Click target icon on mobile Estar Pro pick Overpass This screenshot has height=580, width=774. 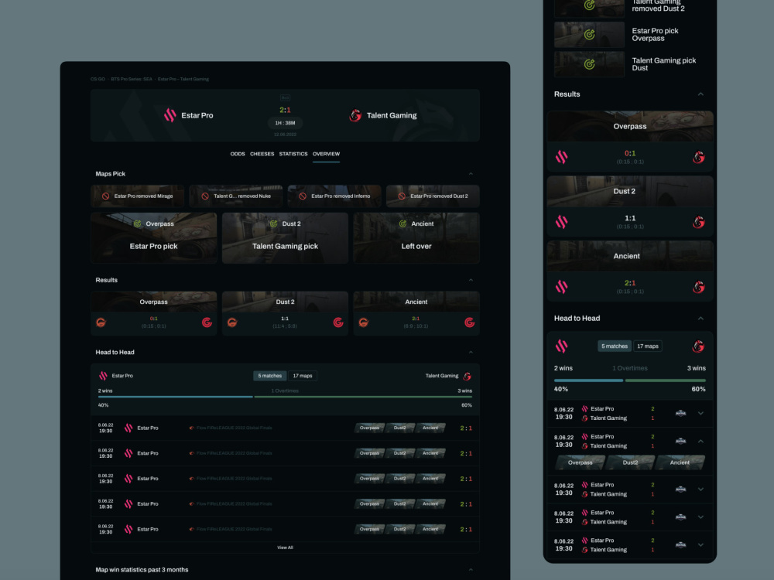pos(589,35)
